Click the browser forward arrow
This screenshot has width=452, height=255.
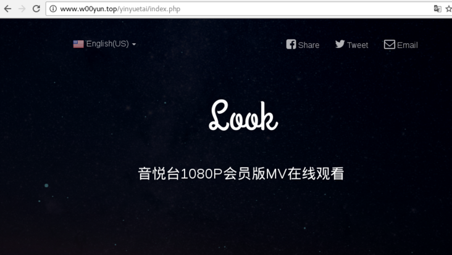coord(22,9)
